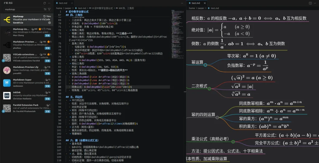319x163 pixels.
Task: Click the Markdown Super blue M logo
Action: coord(7,83)
